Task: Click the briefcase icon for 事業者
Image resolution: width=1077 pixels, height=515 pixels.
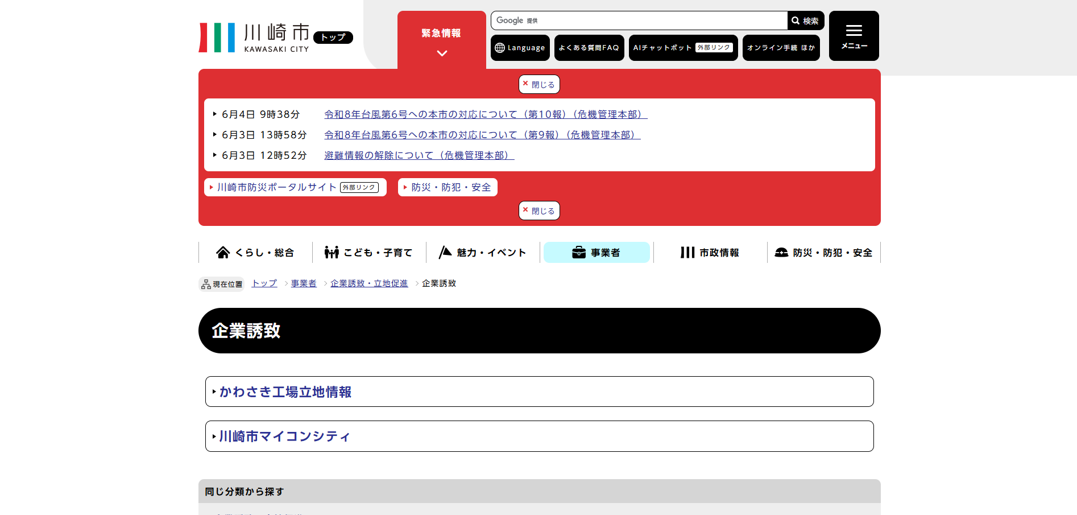Action: pos(579,253)
